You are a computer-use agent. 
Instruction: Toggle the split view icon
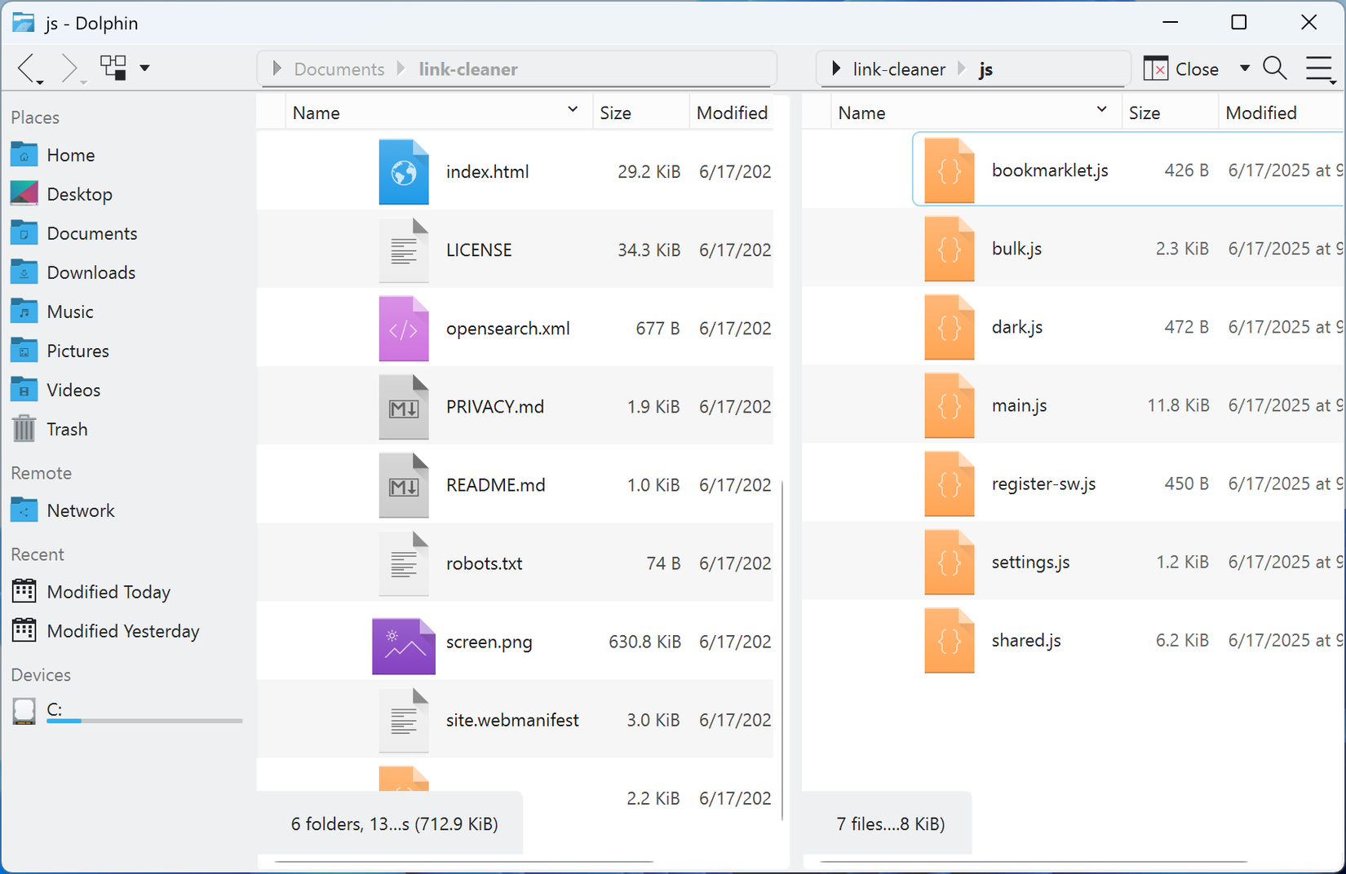[113, 68]
